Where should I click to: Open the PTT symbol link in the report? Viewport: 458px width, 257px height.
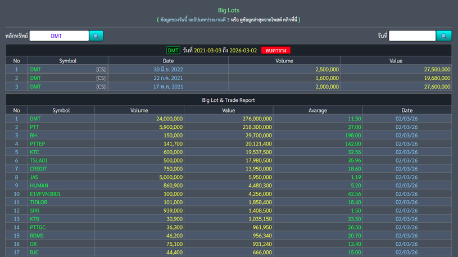[35, 127]
